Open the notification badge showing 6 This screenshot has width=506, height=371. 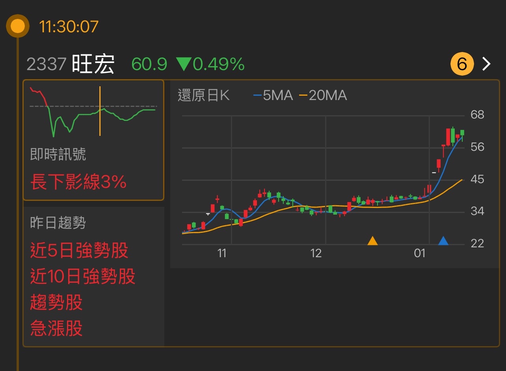(461, 64)
